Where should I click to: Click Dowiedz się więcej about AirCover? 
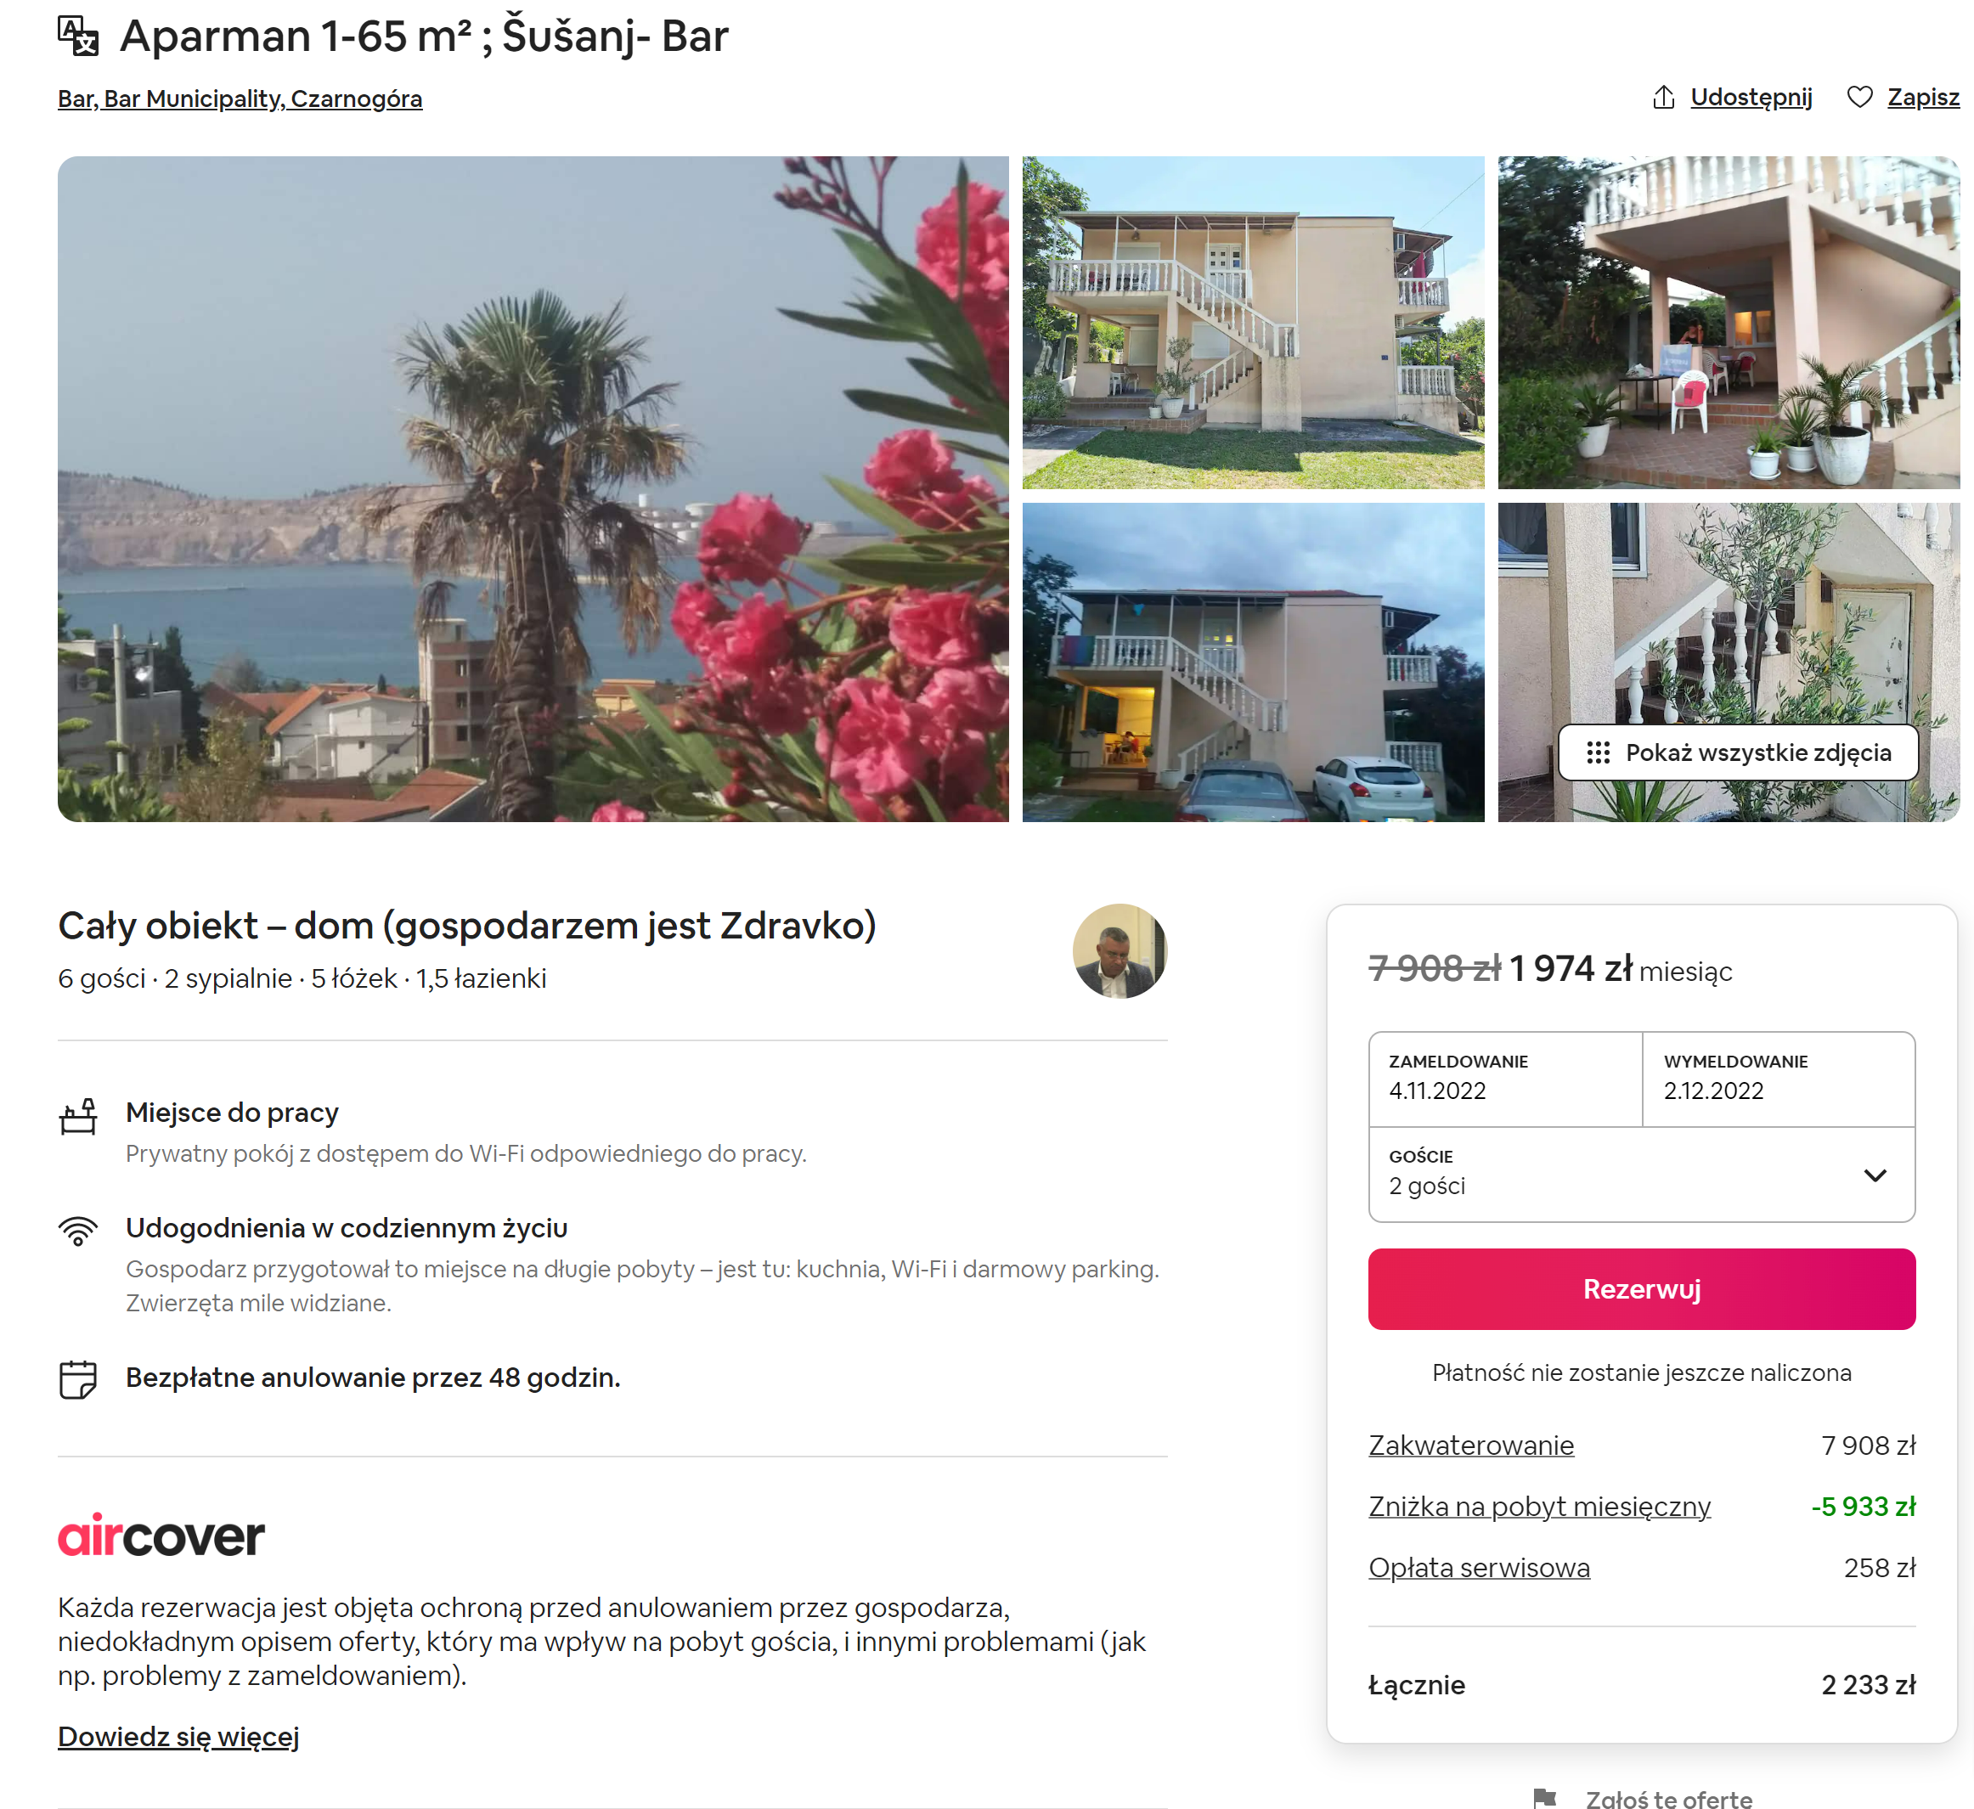point(178,1737)
